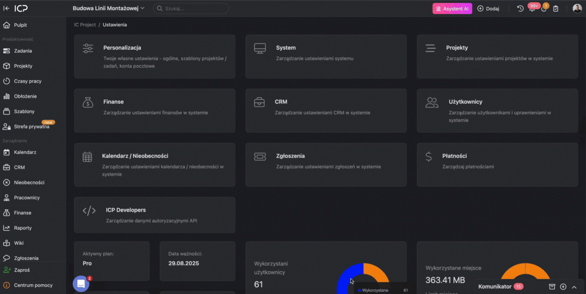The height and width of the screenshot is (294, 586).
Task: Open the clipboard tasks icon in header
Action: (x=556, y=9)
